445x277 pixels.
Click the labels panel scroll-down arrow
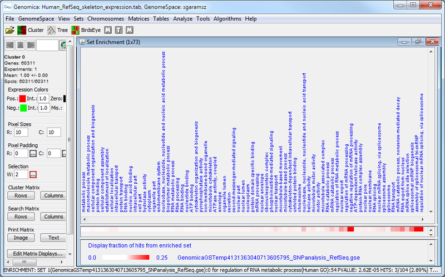click(431, 211)
